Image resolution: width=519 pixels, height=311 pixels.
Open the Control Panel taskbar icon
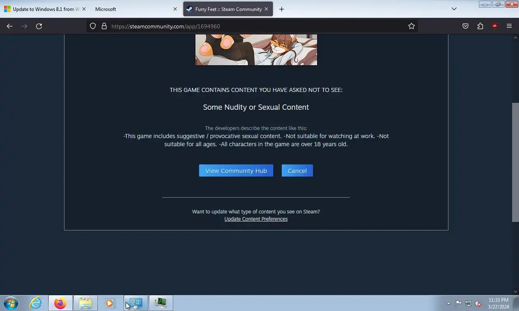(x=136, y=303)
